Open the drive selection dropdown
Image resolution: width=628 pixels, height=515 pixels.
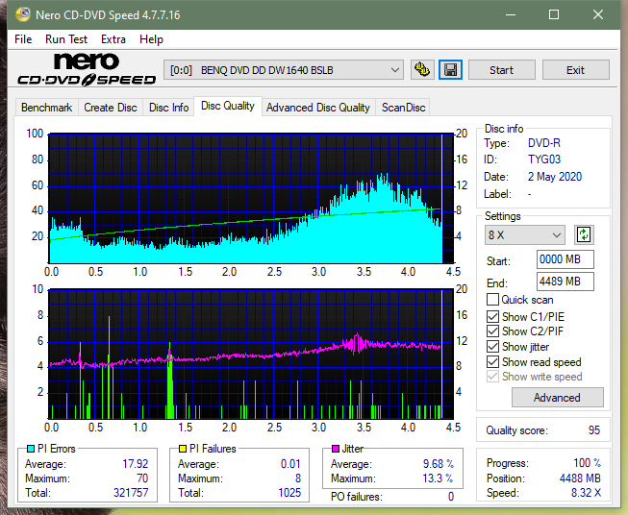click(283, 70)
